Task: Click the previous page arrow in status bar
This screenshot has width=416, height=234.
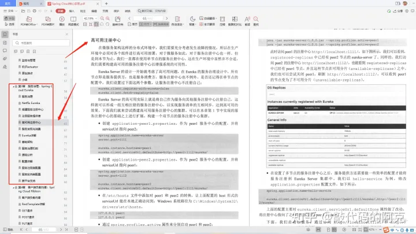Action: click(x=27, y=229)
